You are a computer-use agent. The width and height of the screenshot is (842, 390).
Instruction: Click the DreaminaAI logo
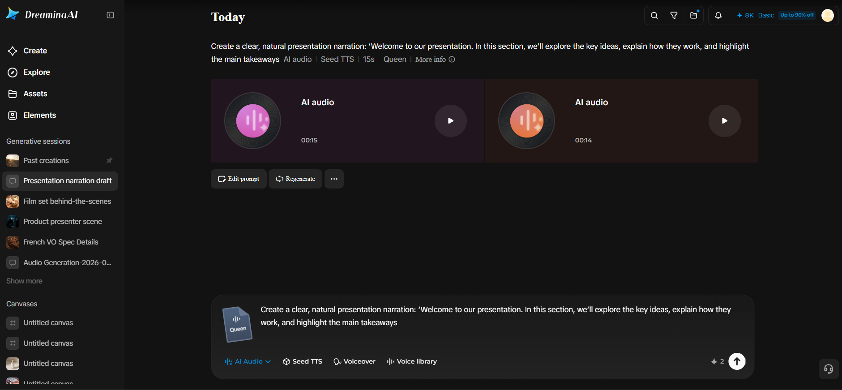tap(42, 14)
